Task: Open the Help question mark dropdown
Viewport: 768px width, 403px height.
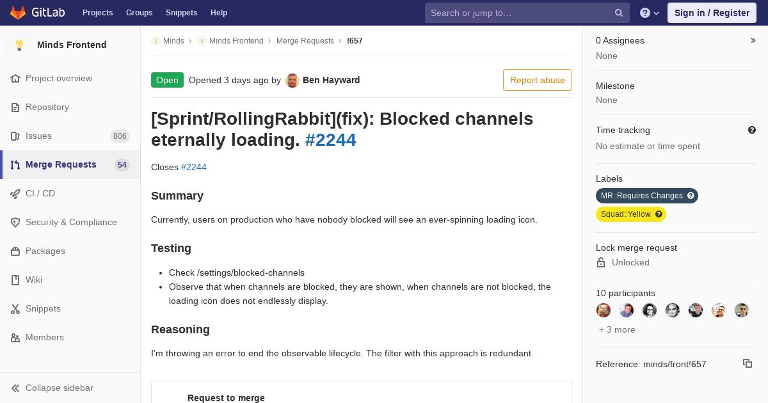Action: pyautogui.click(x=650, y=13)
